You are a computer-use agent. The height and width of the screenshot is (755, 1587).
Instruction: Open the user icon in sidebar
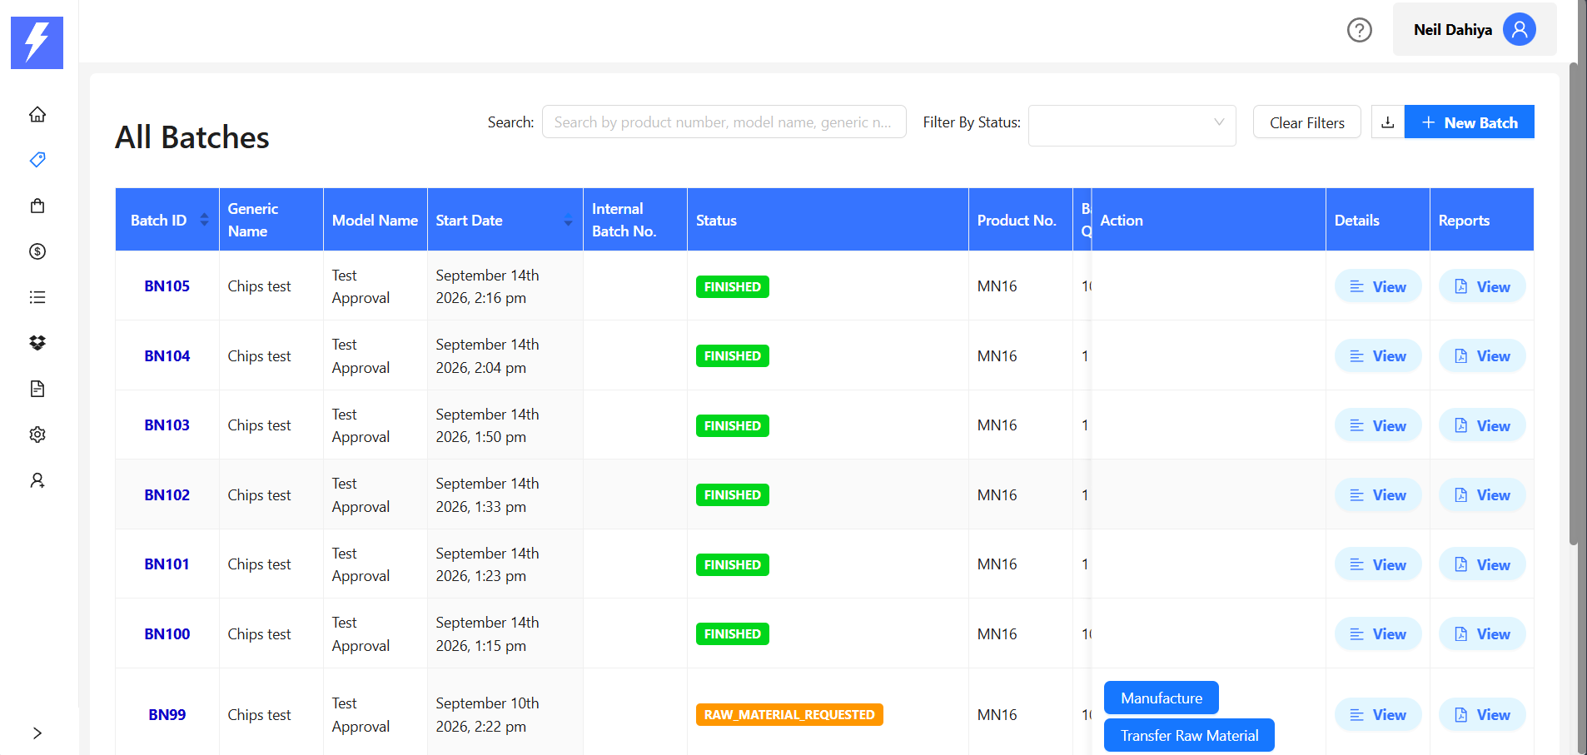37,480
